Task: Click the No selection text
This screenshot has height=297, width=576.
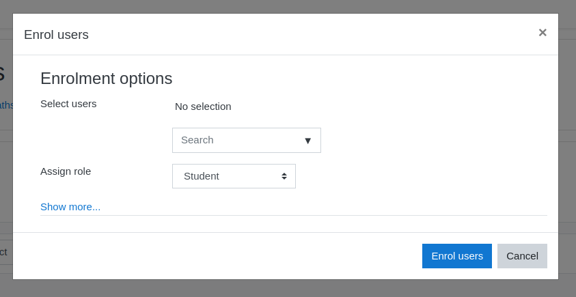Action: [203, 107]
